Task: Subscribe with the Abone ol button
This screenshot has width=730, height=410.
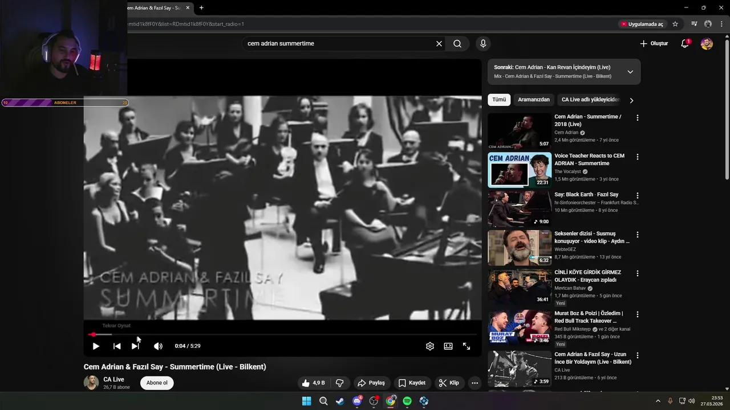Action: pos(157,383)
